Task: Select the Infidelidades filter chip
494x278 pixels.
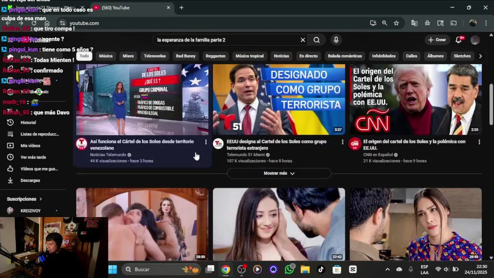Action: click(x=384, y=56)
